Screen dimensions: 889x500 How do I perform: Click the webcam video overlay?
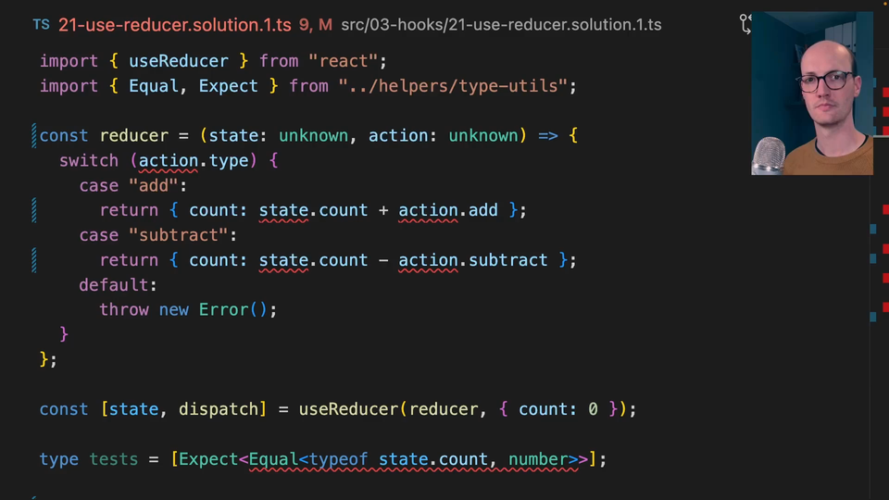click(x=811, y=94)
